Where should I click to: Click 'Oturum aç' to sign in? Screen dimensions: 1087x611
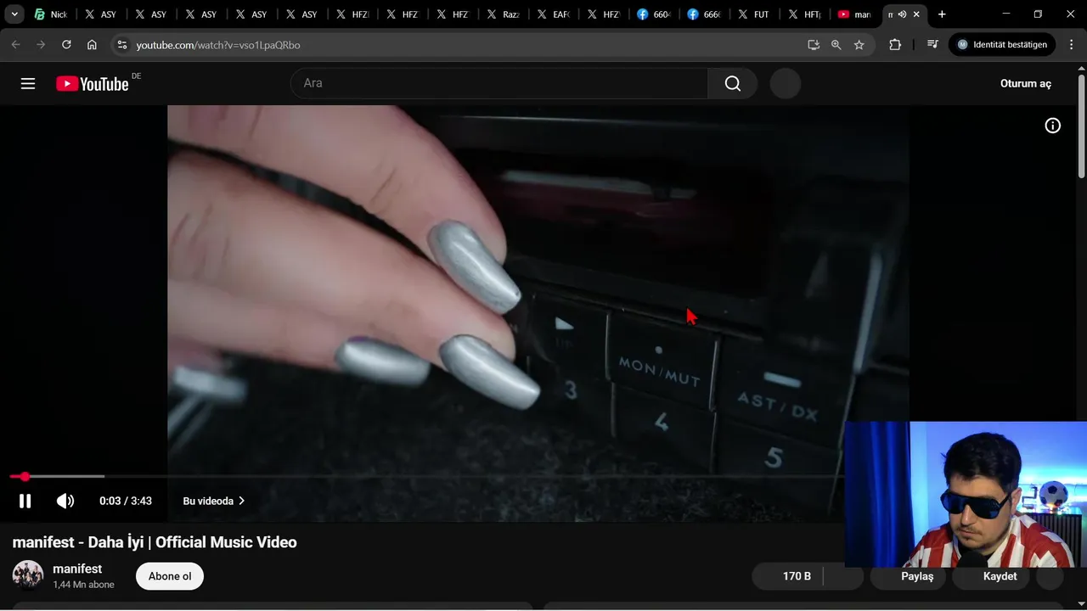(1026, 83)
